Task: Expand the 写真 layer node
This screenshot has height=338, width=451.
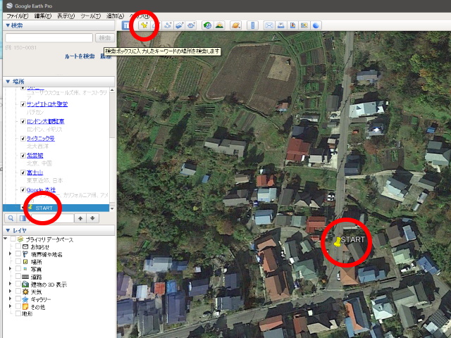Action: [11, 269]
